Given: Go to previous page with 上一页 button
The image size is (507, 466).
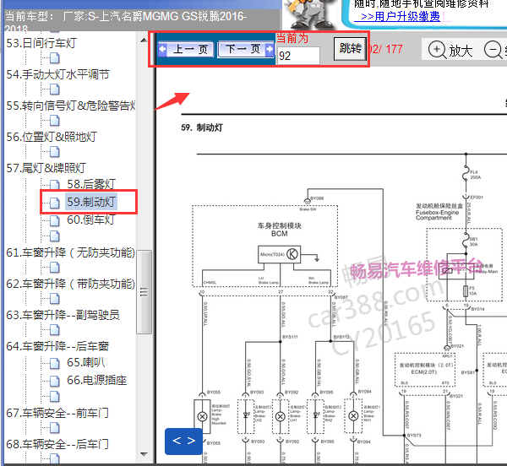Looking at the screenshot, I should point(186,50).
